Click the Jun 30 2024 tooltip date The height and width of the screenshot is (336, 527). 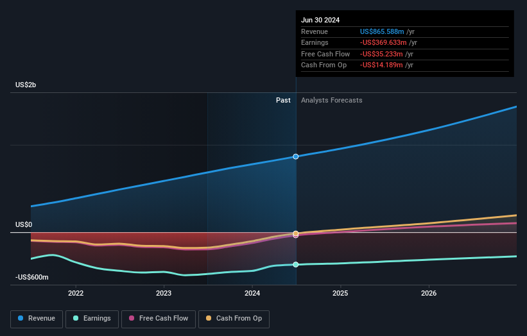(320, 20)
